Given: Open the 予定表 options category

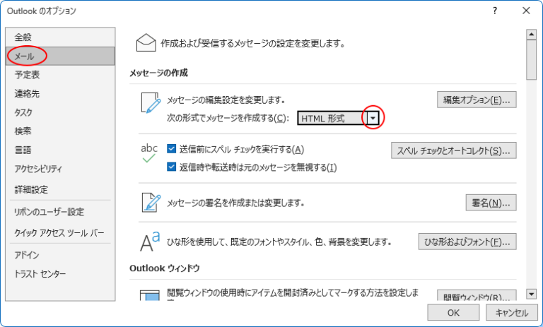Looking at the screenshot, I should point(60,74).
